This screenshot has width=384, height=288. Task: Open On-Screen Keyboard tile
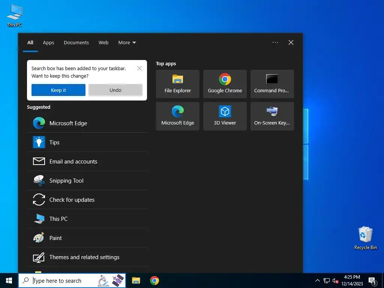(272, 116)
